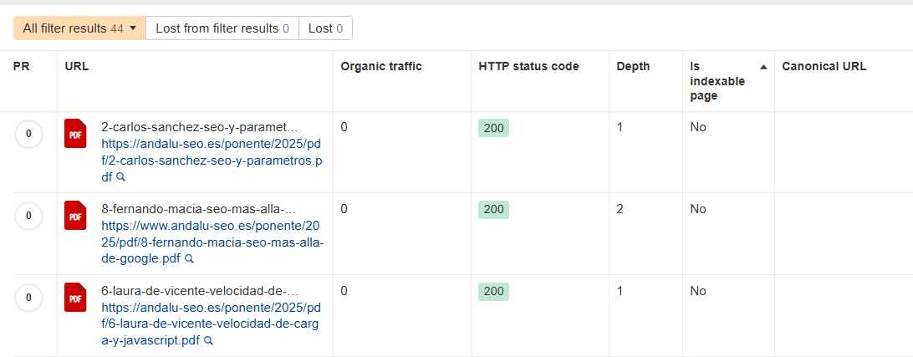Click magnifier icon after laura-de-vicente URL
Viewport: 913px width, 357px height.
[x=209, y=341]
